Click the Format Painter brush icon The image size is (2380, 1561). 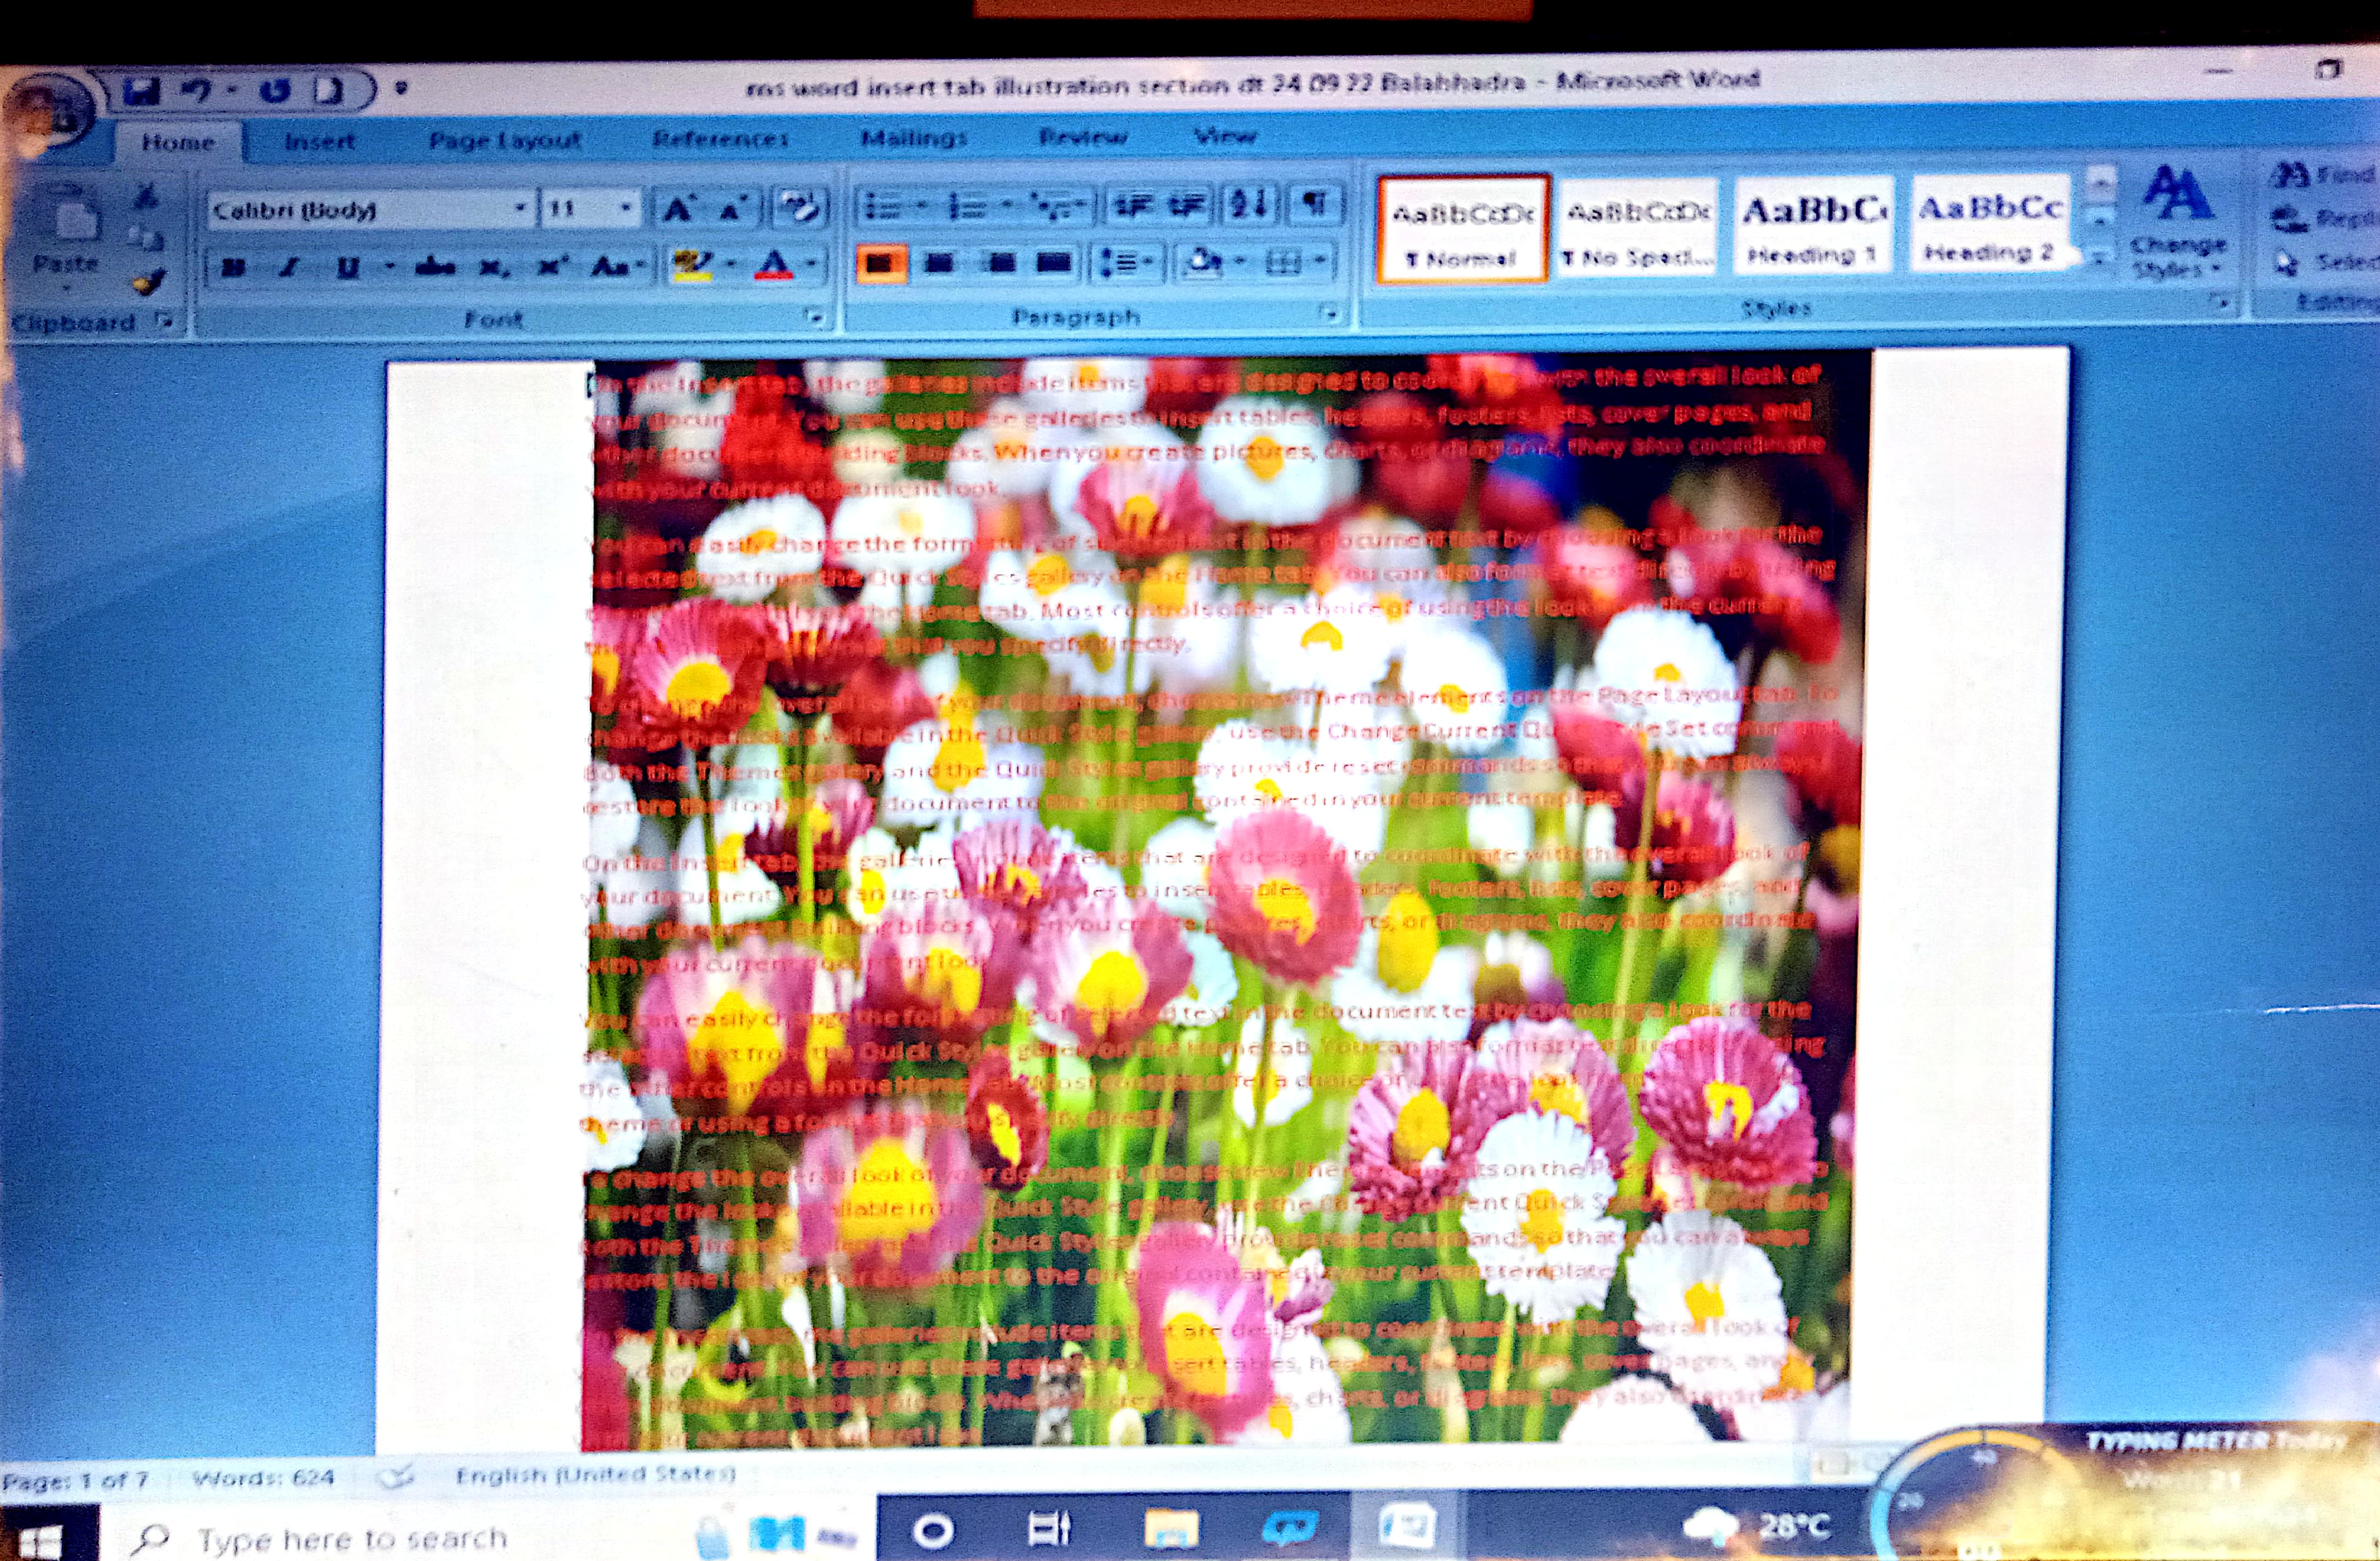pyautogui.click(x=149, y=284)
